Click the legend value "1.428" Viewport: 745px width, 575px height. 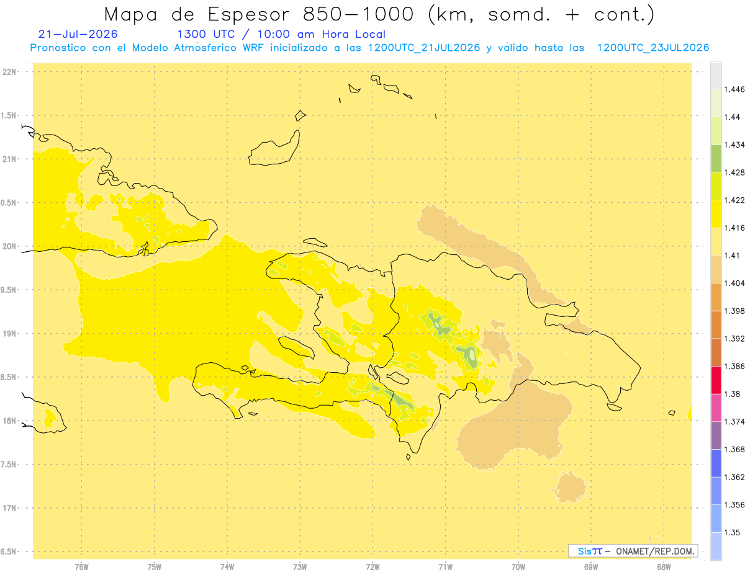734,172
